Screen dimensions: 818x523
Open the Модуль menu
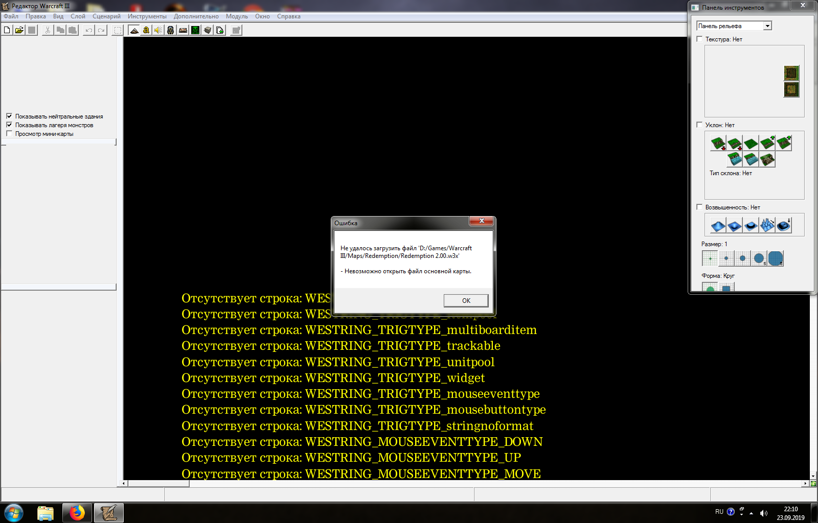coord(237,16)
